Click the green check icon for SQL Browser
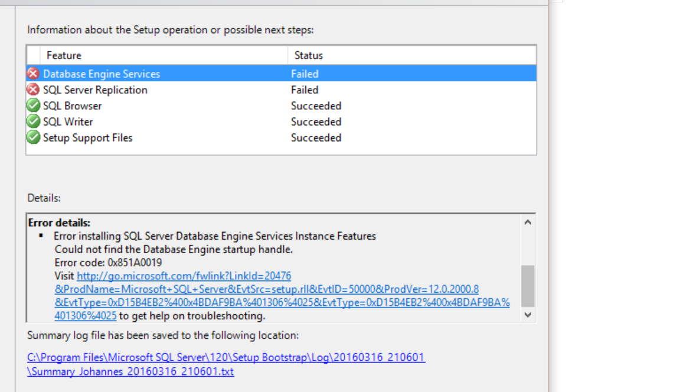 [x=33, y=106]
